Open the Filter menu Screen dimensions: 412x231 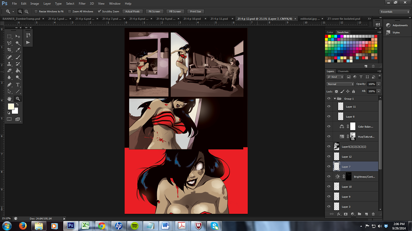click(x=82, y=3)
